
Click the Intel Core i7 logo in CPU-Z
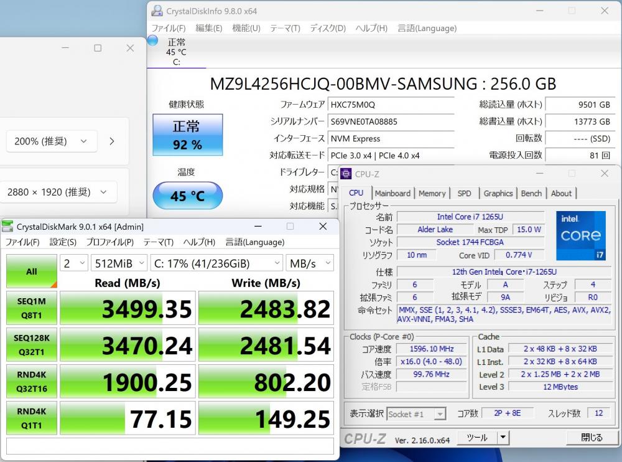click(x=581, y=235)
